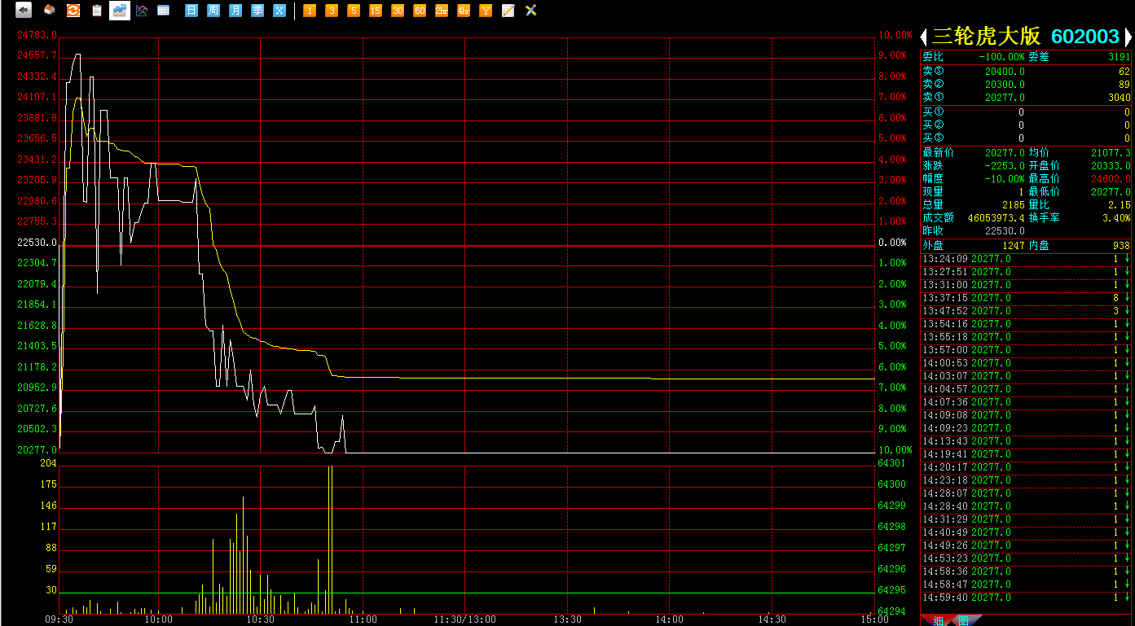Click the 11:30/13:00 time axis label
This screenshot has width=1135, height=626.
[464, 619]
